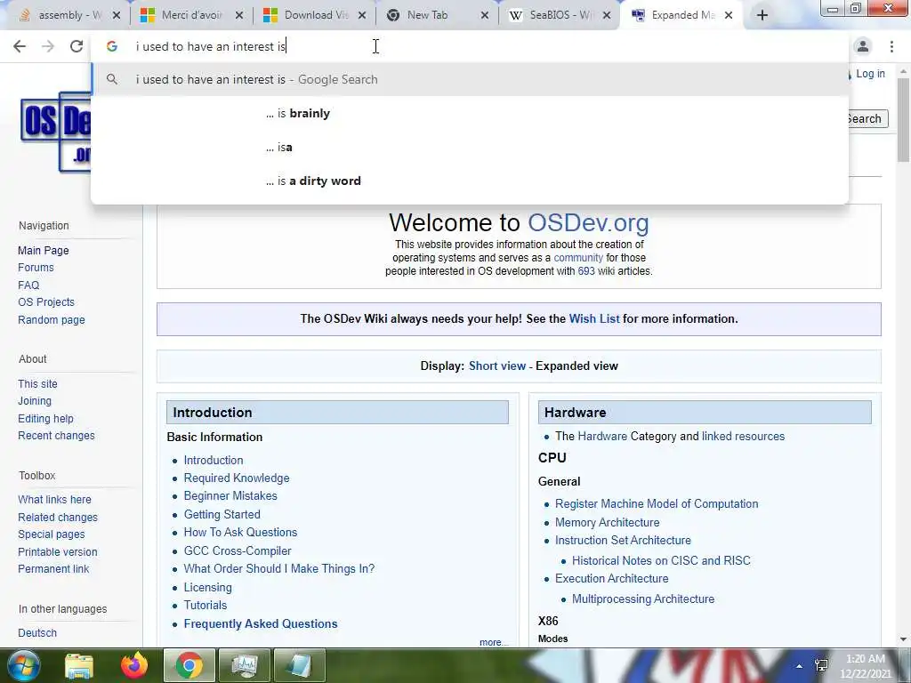Open the GCC Cross-Compiler article

[x=237, y=550]
